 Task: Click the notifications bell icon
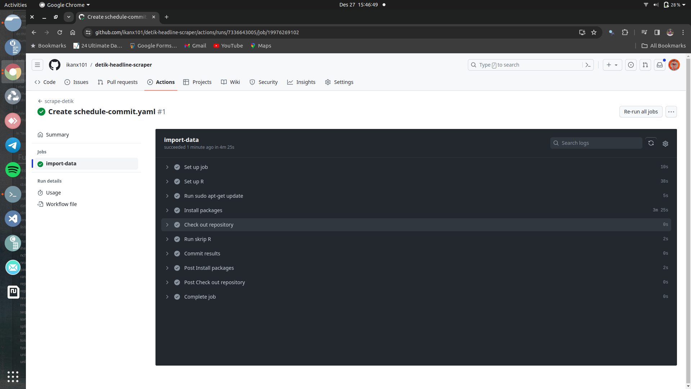point(660,64)
